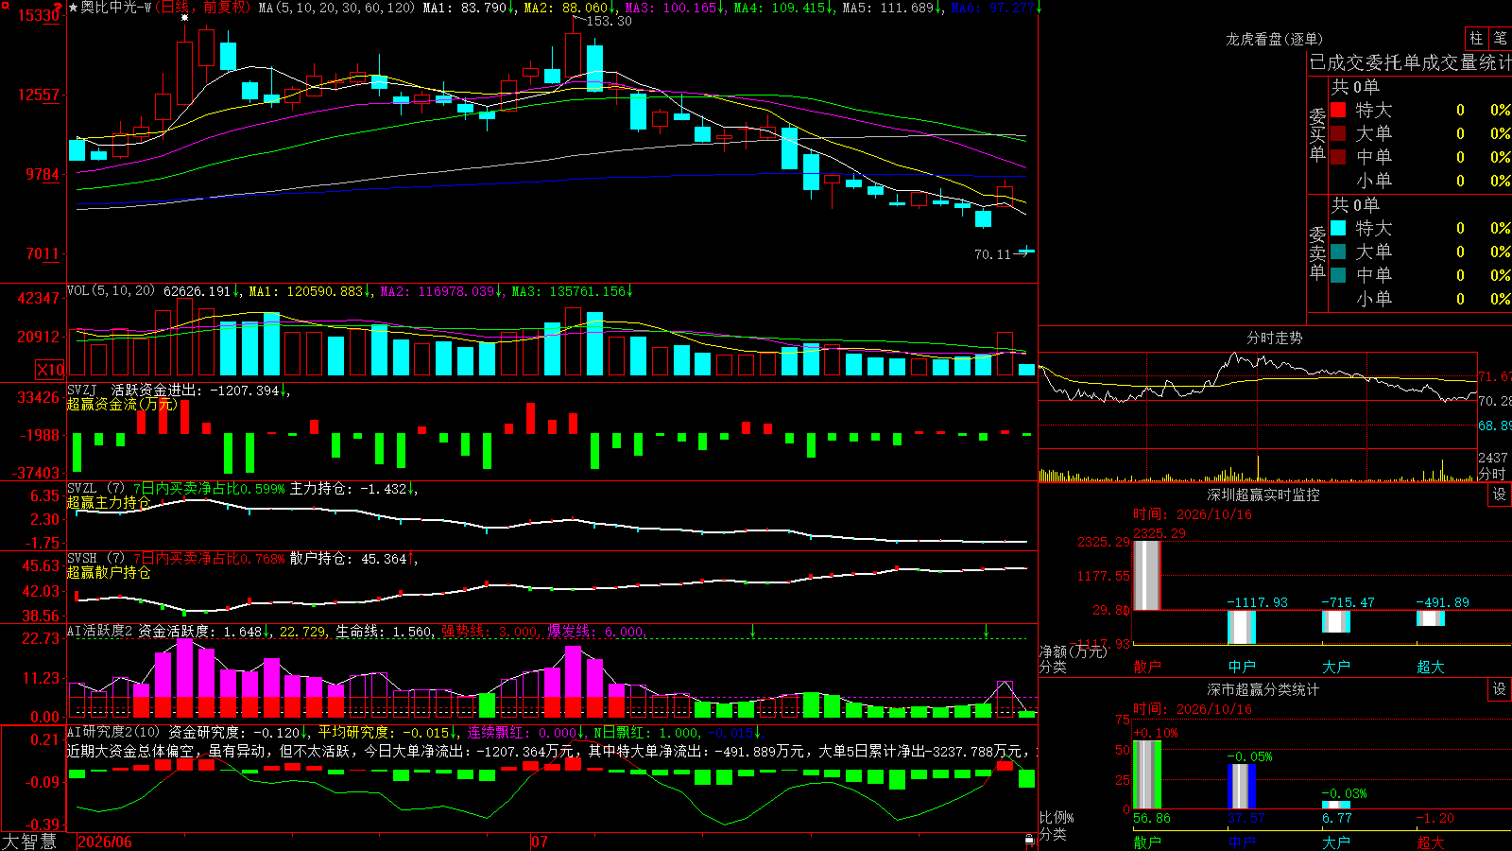Click the 70.11 low price label
Viewport: 1512px width, 851px height.
tap(992, 254)
